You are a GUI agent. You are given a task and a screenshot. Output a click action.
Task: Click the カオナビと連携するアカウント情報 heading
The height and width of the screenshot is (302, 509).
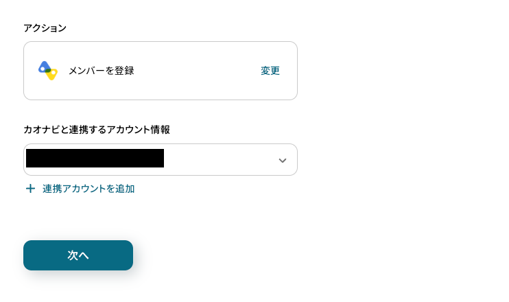(97, 129)
